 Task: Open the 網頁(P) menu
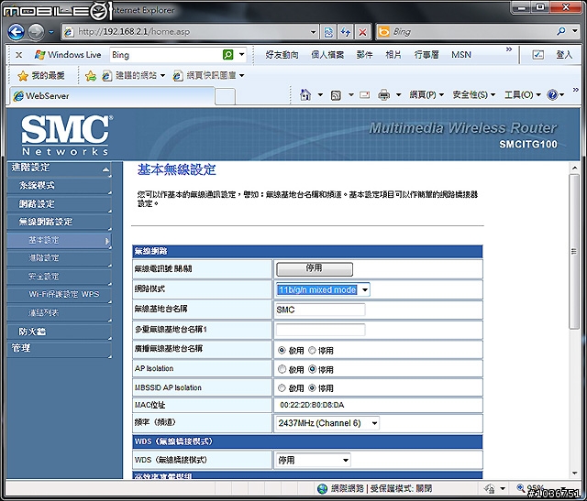(x=426, y=95)
